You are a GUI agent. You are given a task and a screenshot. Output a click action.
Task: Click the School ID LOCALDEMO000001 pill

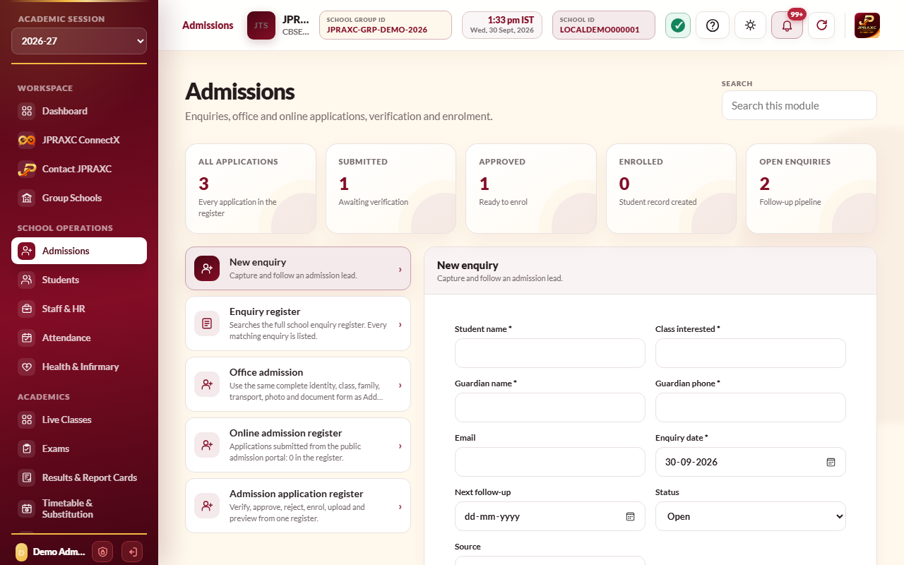604,25
